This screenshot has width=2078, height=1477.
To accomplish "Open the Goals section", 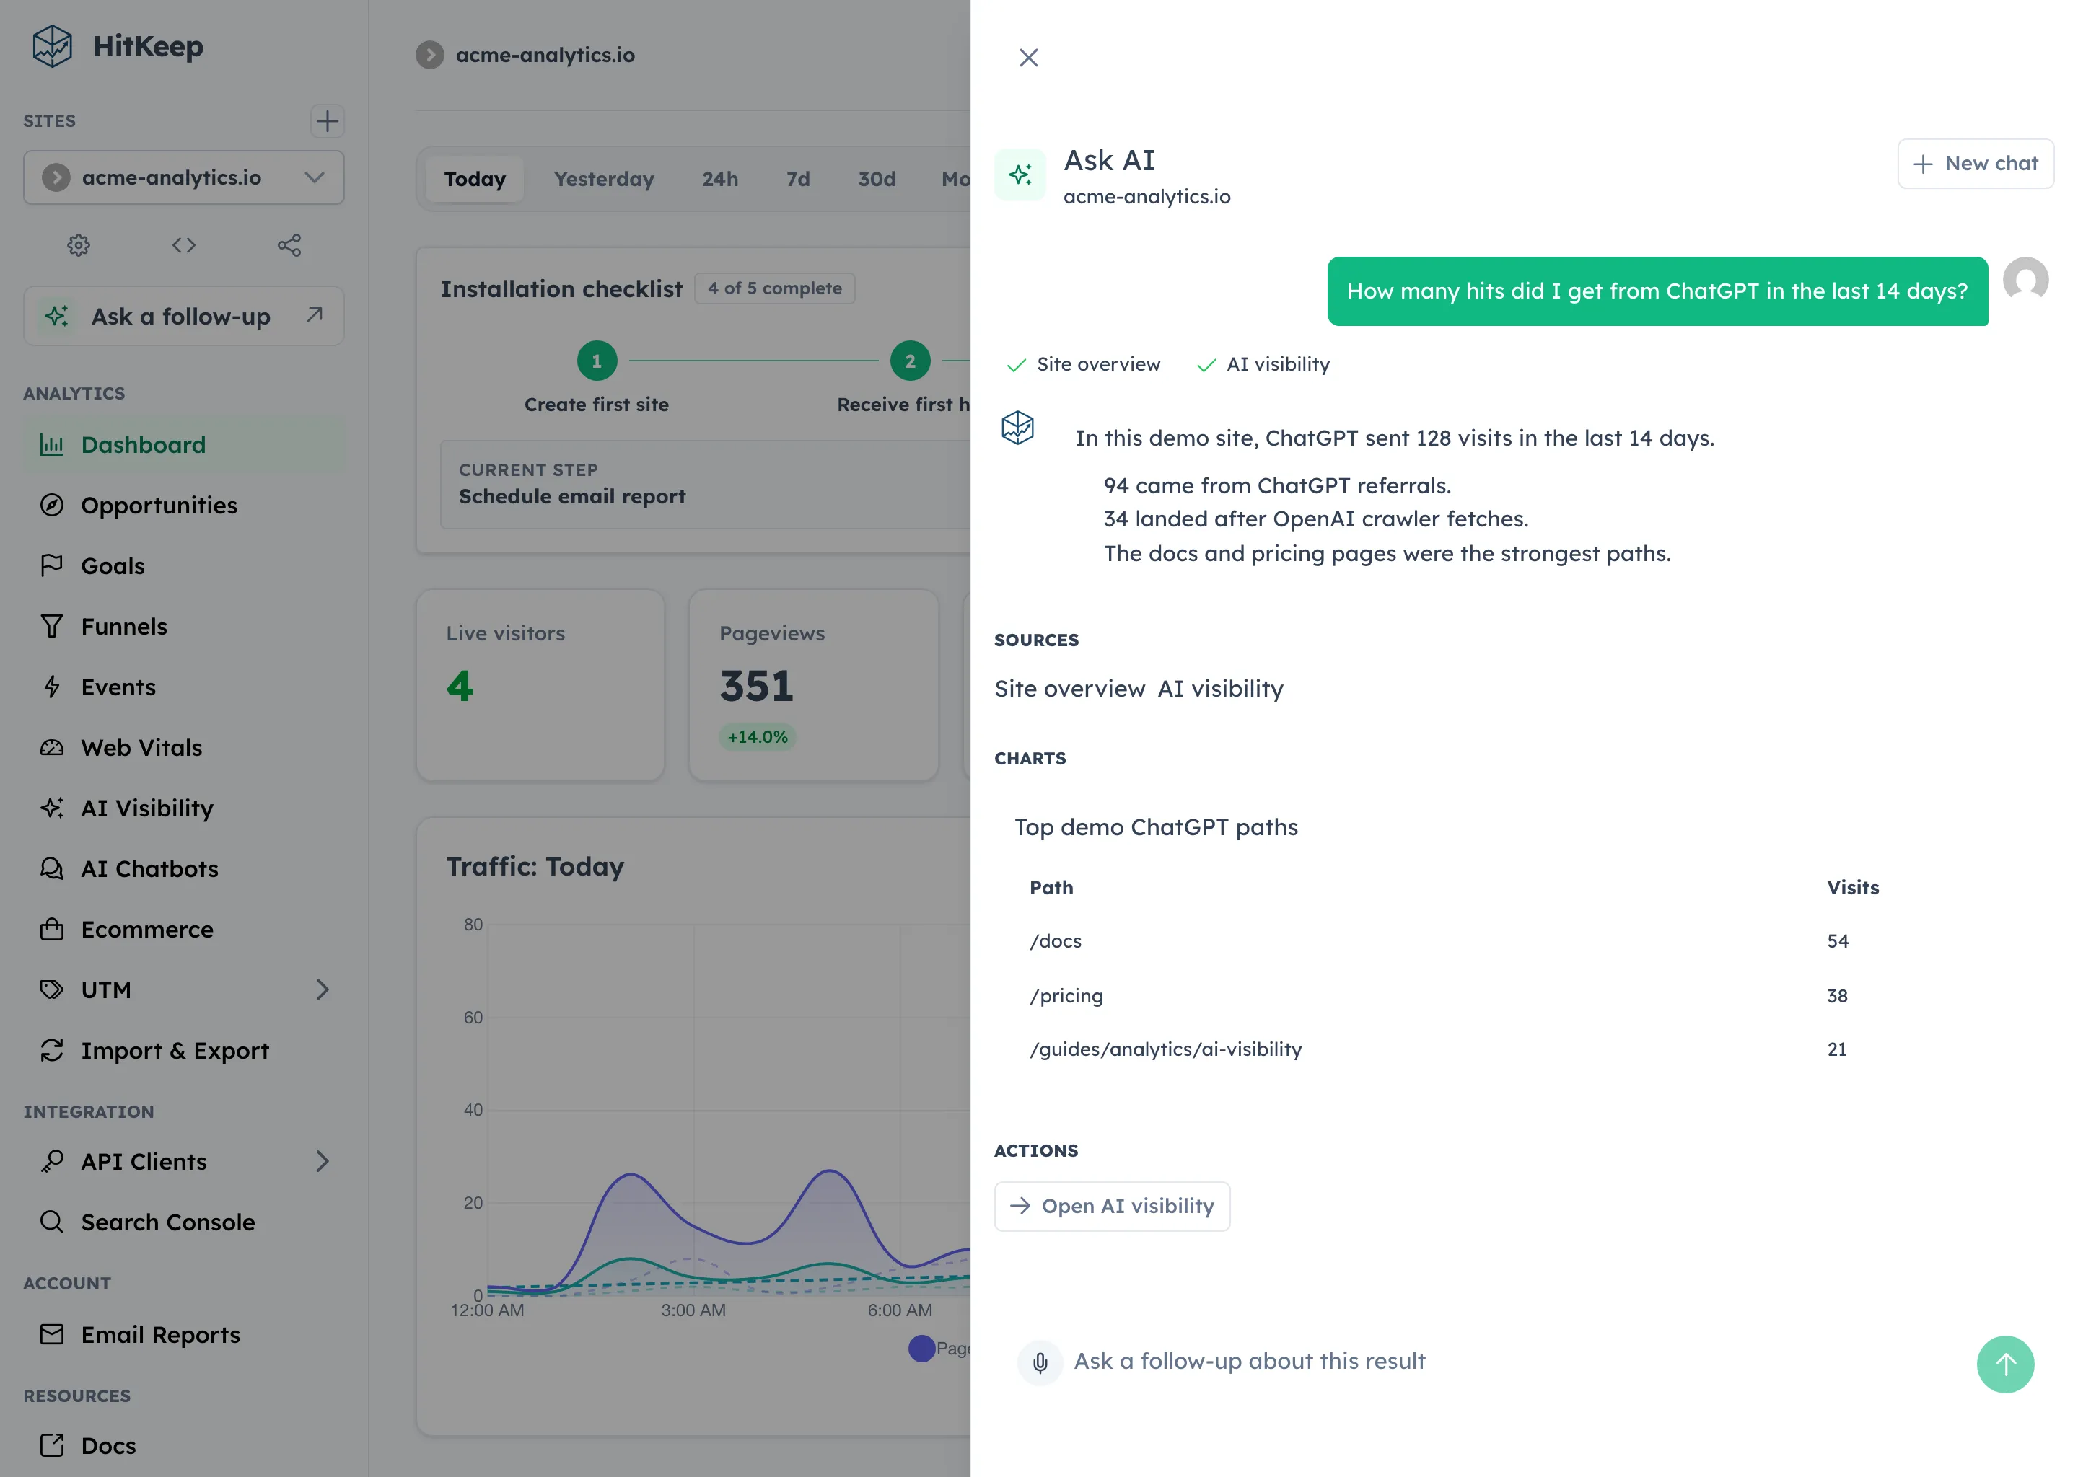I will pos(184,565).
